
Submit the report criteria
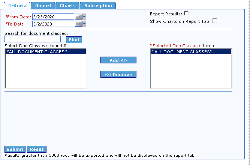(15, 149)
